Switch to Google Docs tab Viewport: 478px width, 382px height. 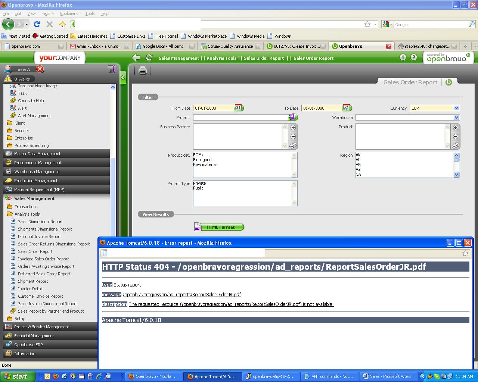(x=164, y=46)
